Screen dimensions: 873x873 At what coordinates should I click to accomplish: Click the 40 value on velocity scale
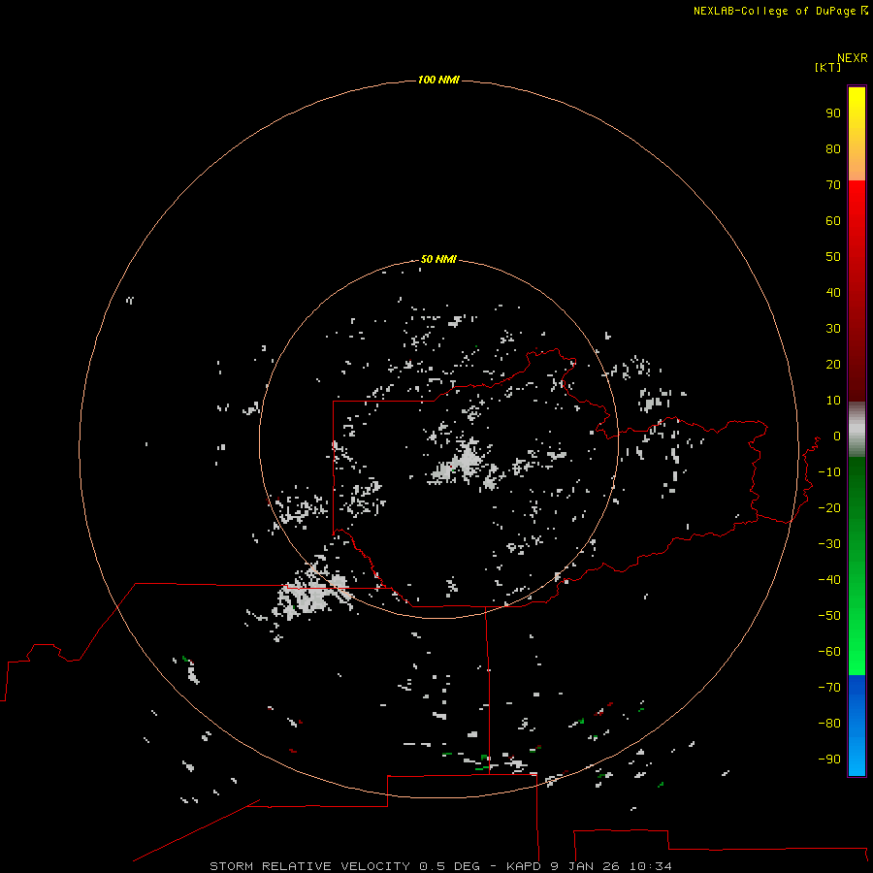click(x=833, y=292)
